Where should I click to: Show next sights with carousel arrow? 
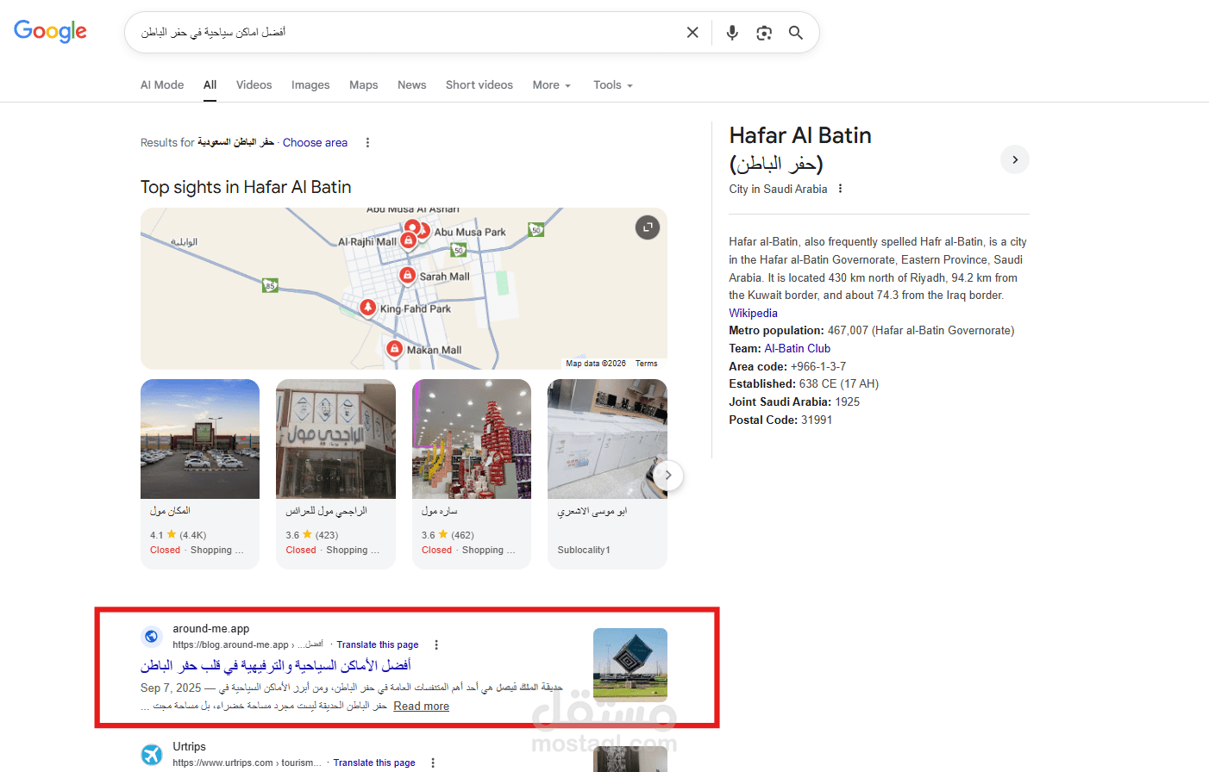(667, 476)
